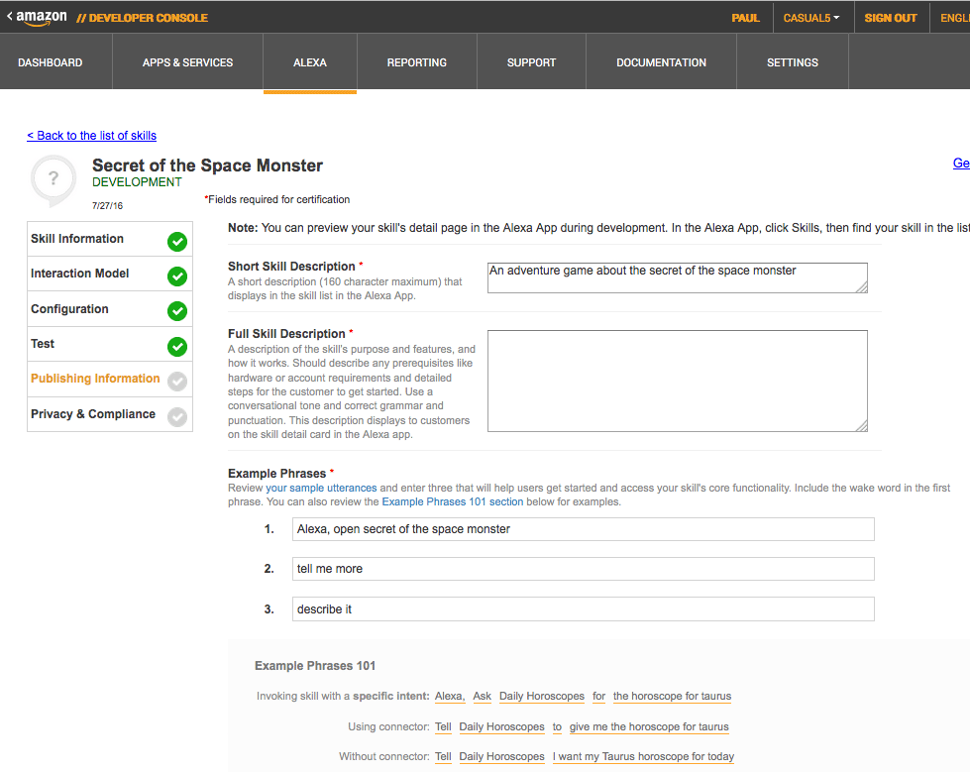This screenshot has width=970, height=772.
Task: Click green checkmark next to Interaction Model
Action: click(177, 276)
